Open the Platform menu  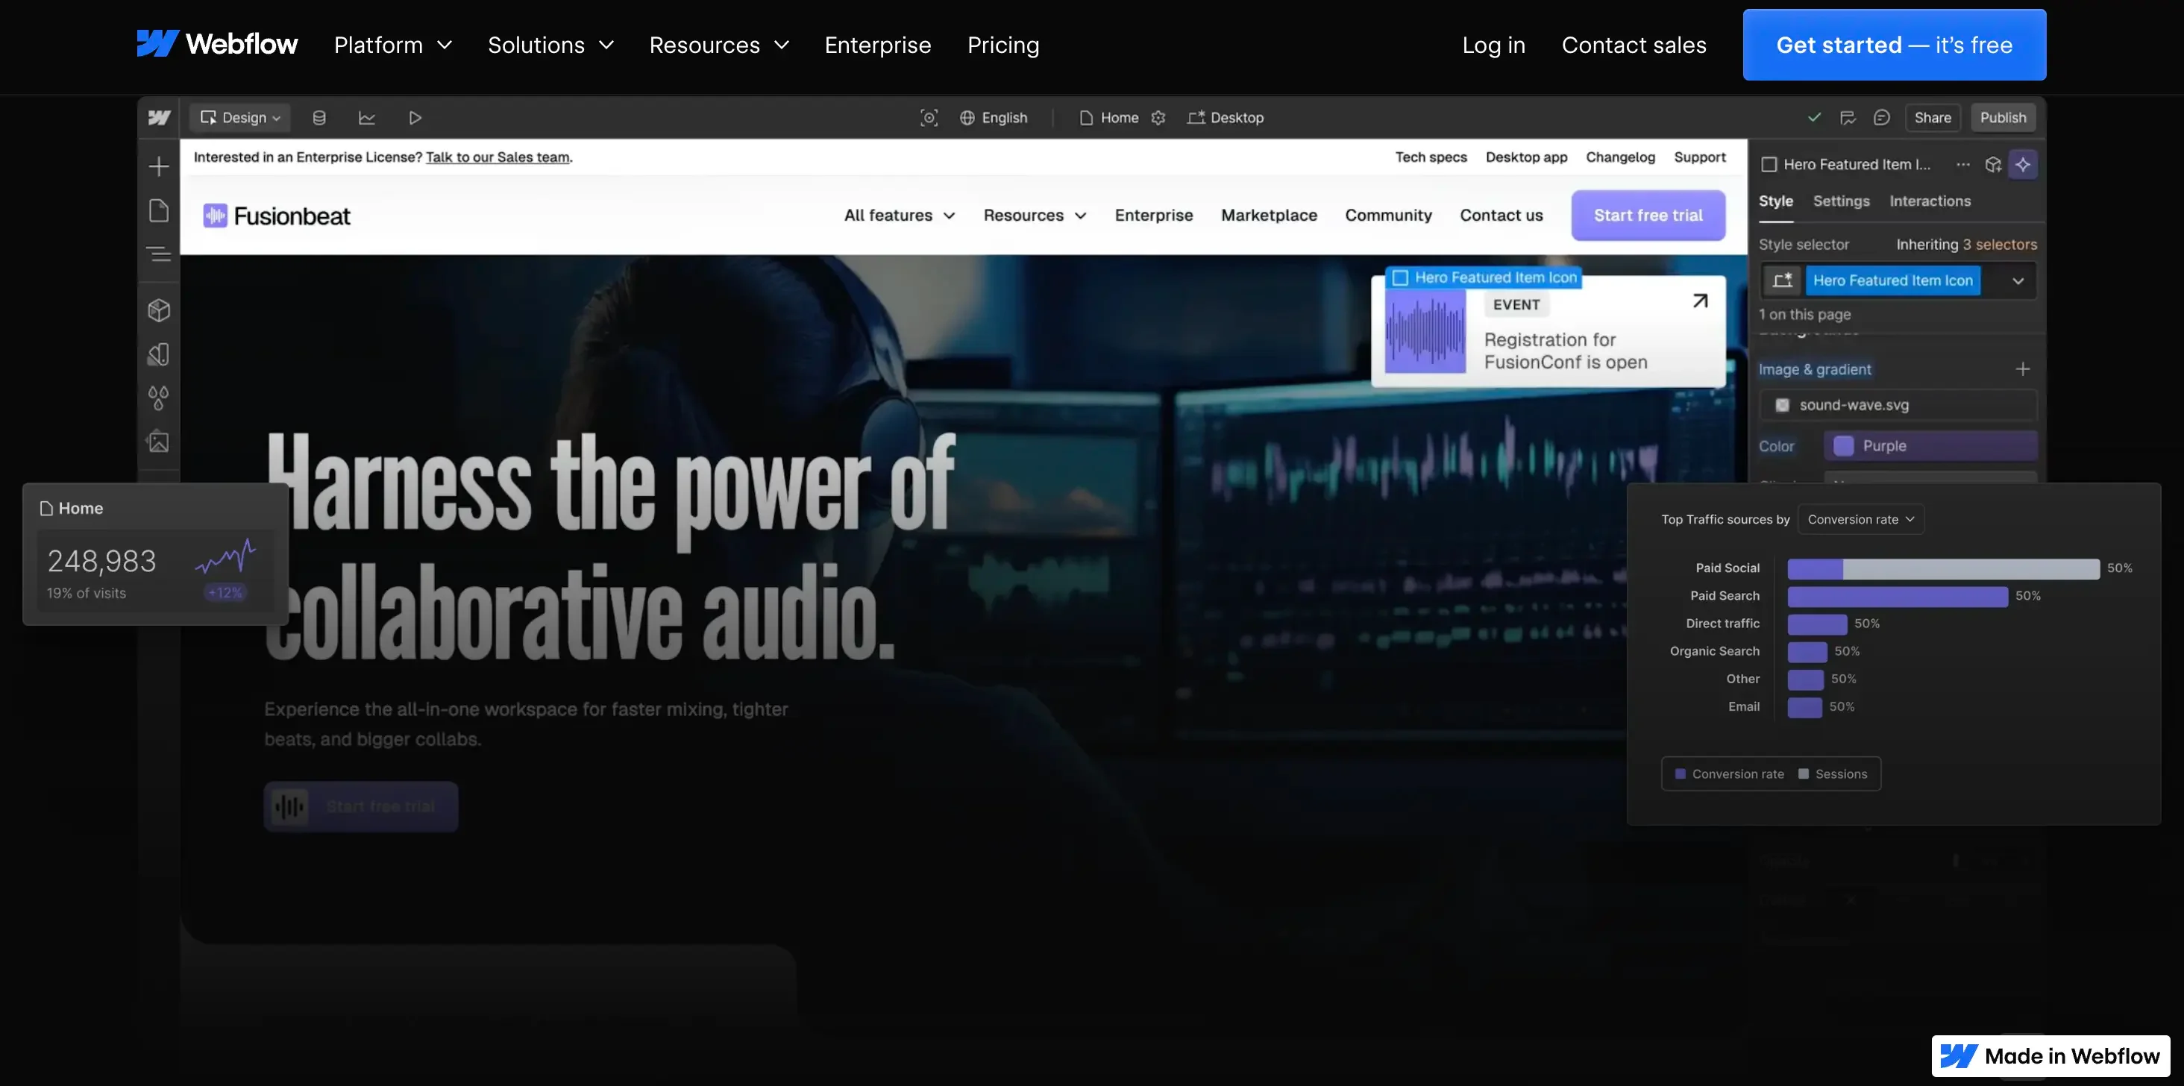coord(392,45)
